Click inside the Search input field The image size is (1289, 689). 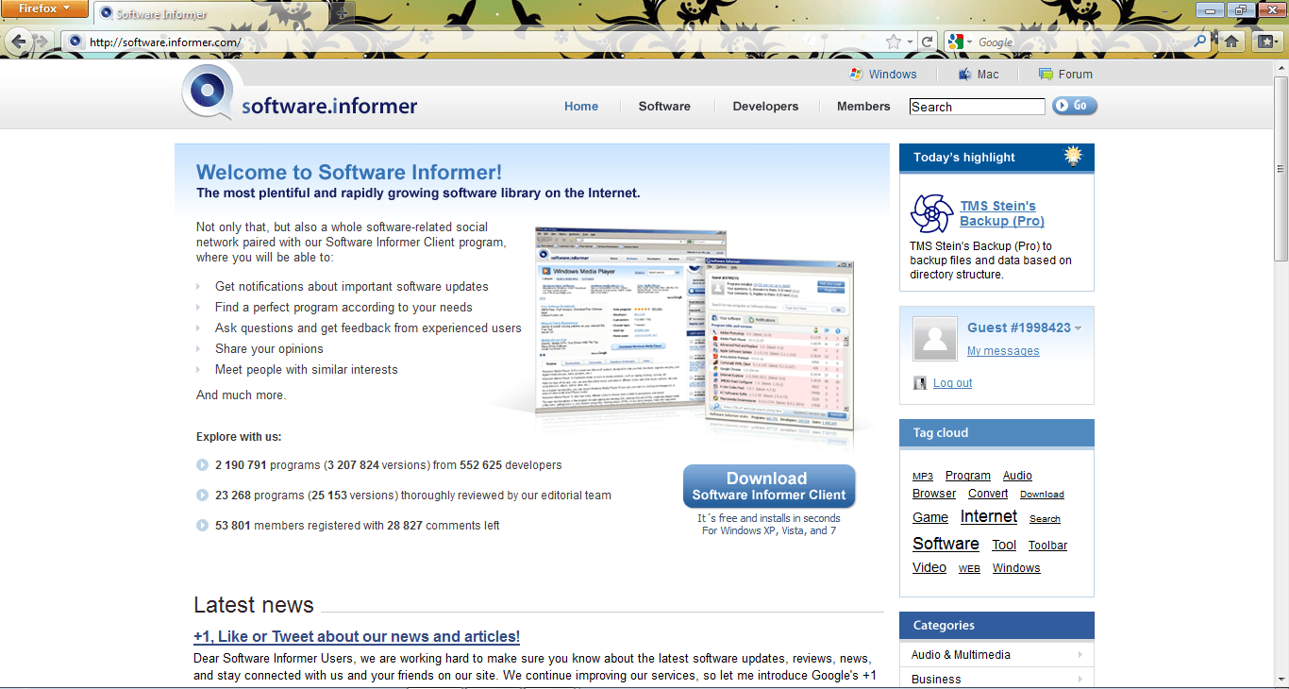click(x=977, y=106)
